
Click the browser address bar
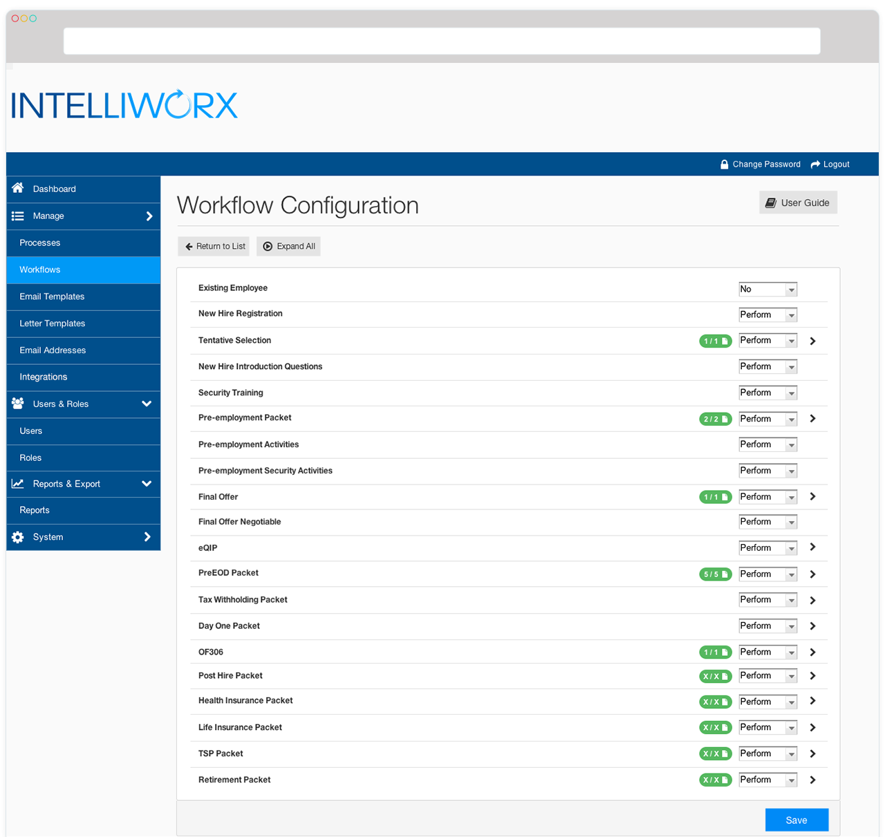tap(442, 41)
